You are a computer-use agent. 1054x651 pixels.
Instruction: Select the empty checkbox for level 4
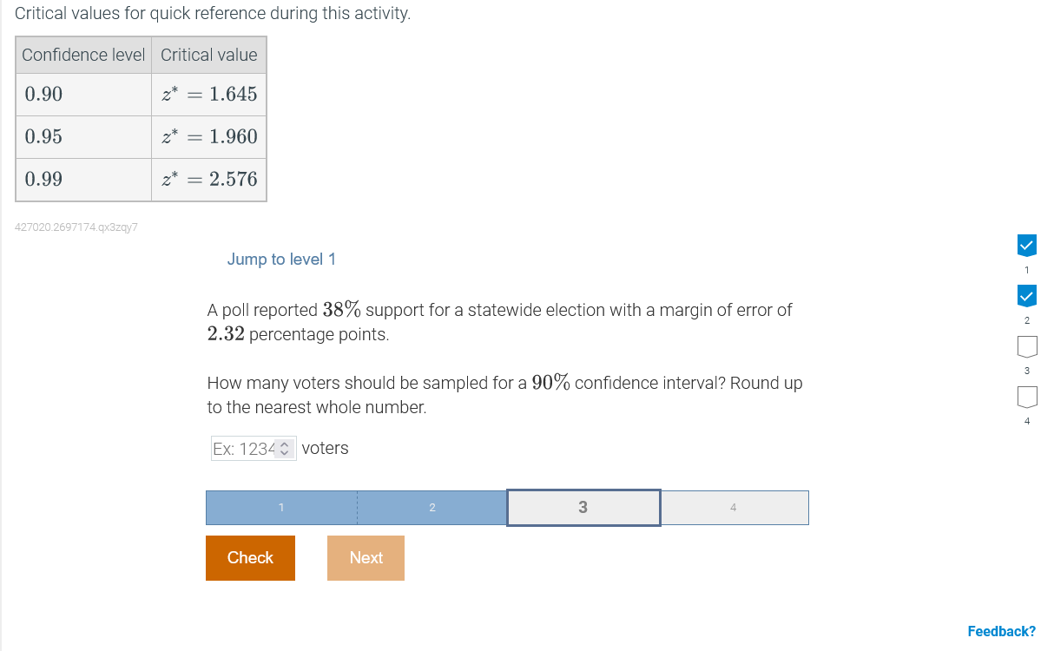(x=1027, y=397)
